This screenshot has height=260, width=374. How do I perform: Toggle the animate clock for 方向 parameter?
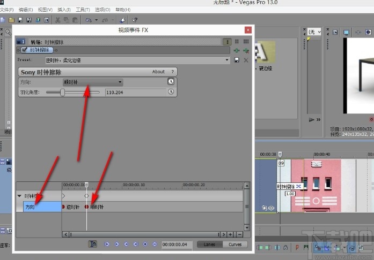(171, 82)
